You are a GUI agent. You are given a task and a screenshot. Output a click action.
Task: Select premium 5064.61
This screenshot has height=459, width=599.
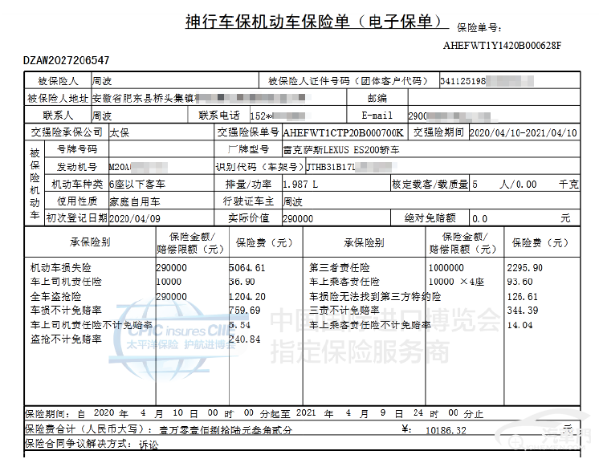coord(247,268)
